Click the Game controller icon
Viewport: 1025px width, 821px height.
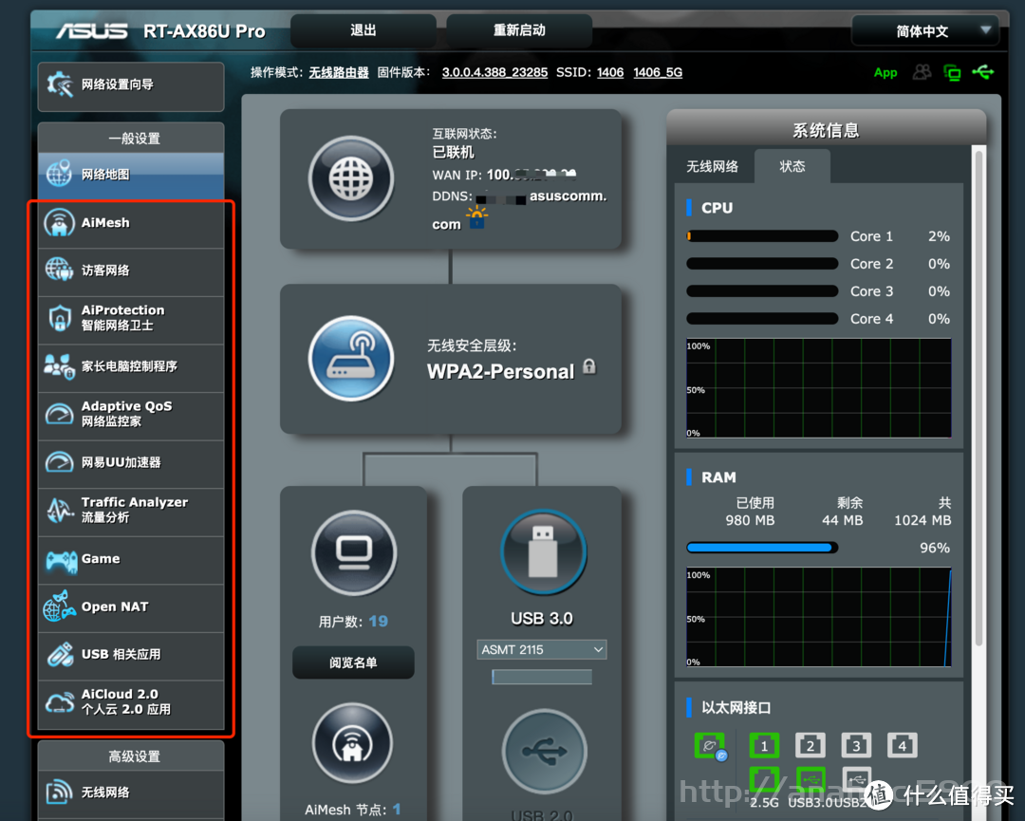tap(61, 561)
